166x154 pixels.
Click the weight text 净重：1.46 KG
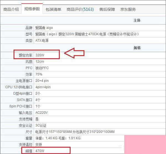46,138
